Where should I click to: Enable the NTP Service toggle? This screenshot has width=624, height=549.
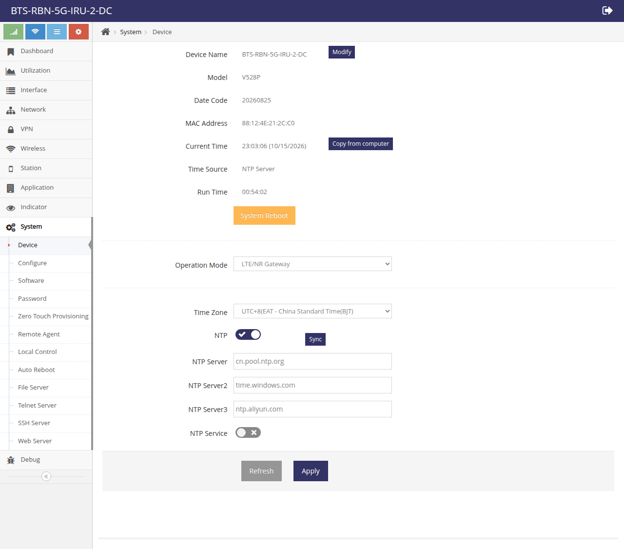[248, 432]
